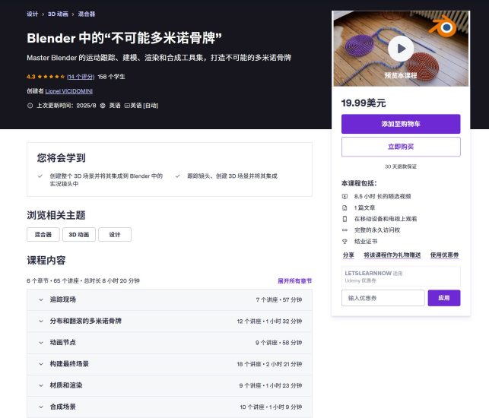Play the course preview video

[401, 49]
